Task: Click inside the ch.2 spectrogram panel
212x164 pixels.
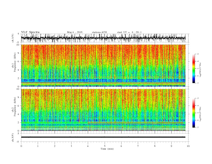Action: click(103, 110)
